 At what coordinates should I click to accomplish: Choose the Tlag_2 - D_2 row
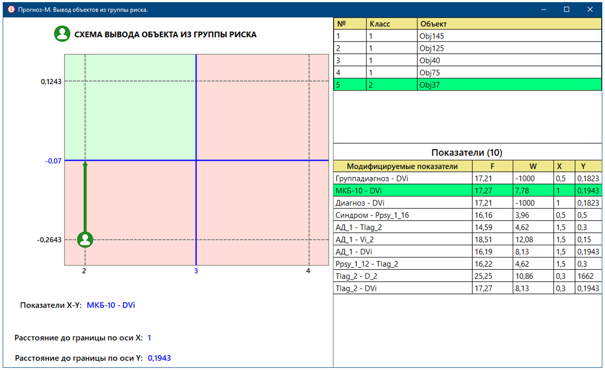coord(402,276)
